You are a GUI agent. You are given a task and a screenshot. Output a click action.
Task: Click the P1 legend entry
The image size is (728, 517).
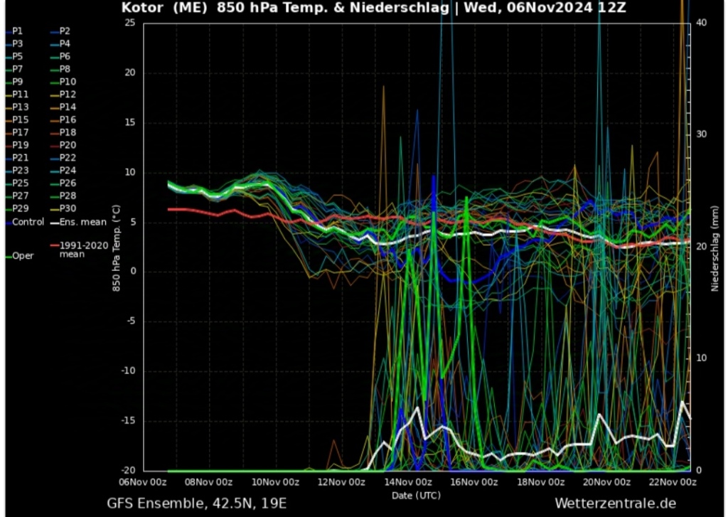pyautogui.click(x=17, y=31)
